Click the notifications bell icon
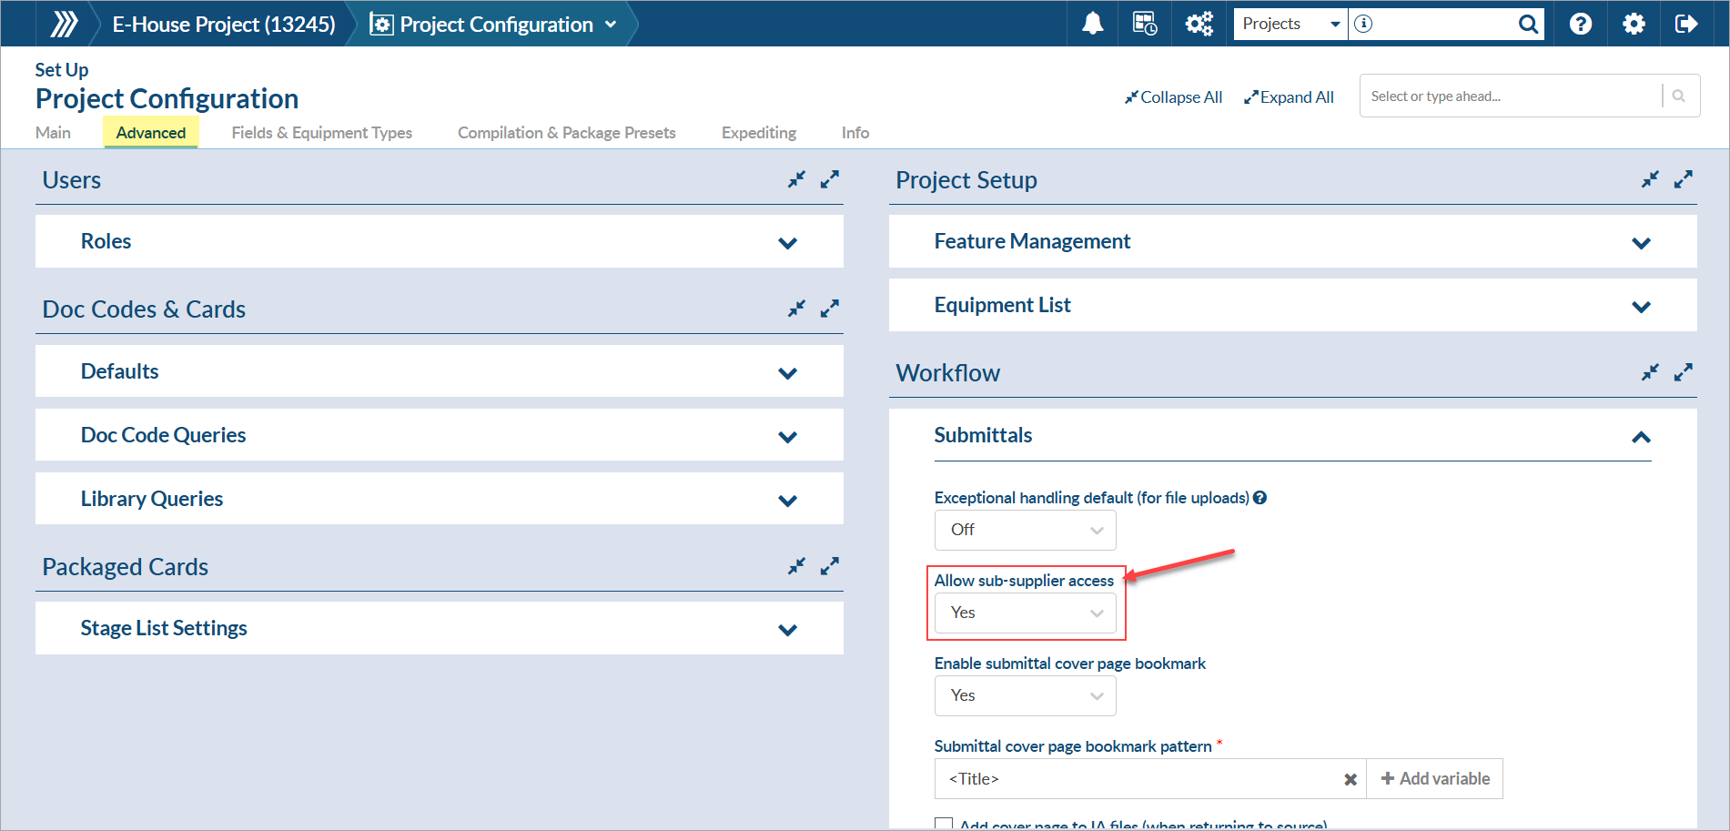Image resolution: width=1730 pixels, height=831 pixels. tap(1092, 24)
